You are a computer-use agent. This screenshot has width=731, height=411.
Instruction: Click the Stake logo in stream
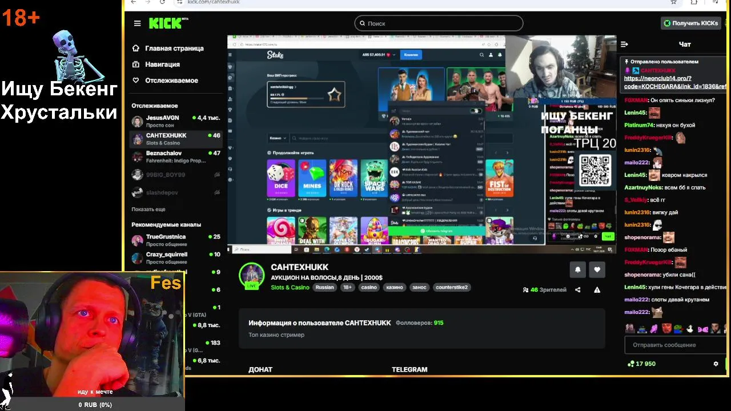275,55
